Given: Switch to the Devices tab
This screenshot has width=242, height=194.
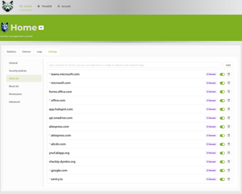Looking at the screenshot, I should (26, 52).
